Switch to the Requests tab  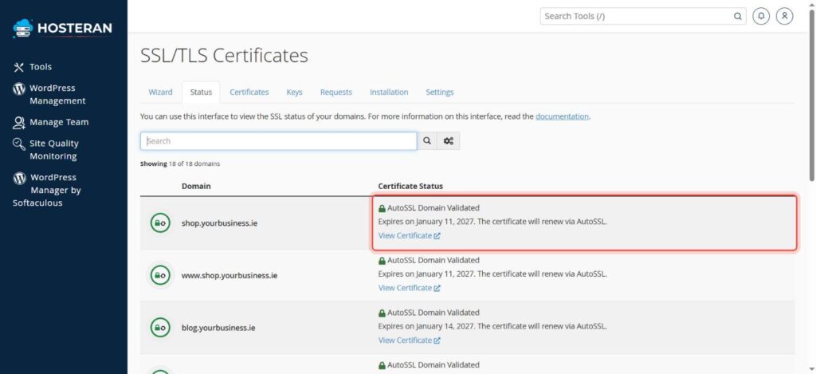pyautogui.click(x=336, y=93)
